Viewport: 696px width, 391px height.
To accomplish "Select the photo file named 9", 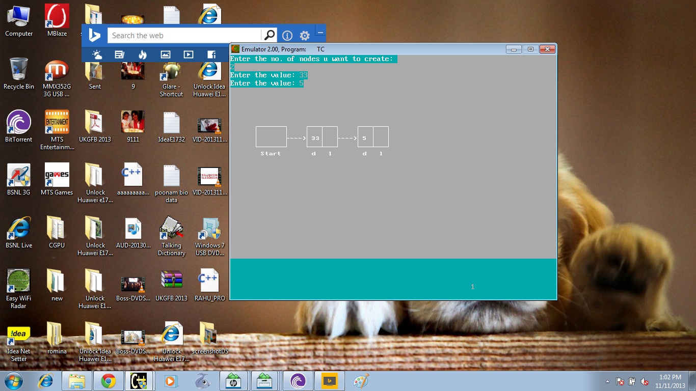I will 133,76.
